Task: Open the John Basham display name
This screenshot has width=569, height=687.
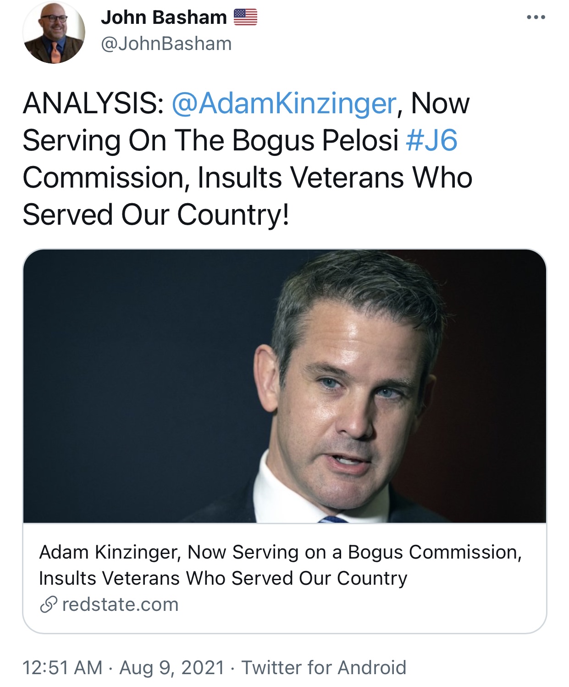Action: coord(164,17)
